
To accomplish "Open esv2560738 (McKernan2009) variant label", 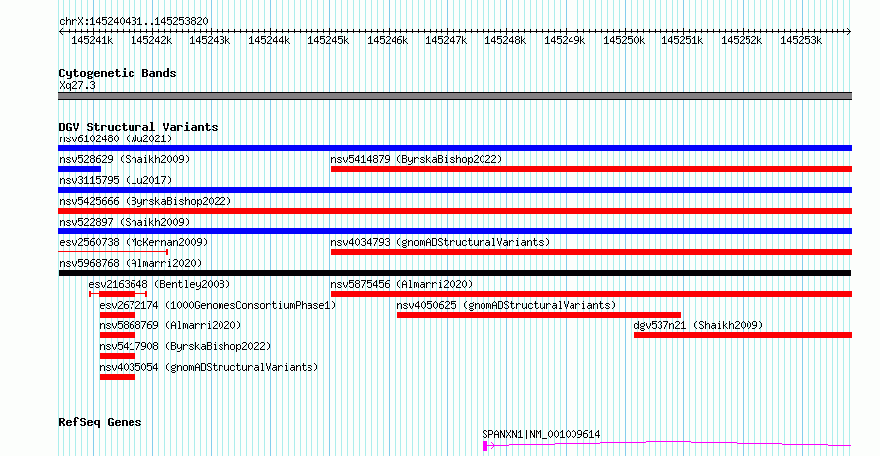I will [x=133, y=242].
